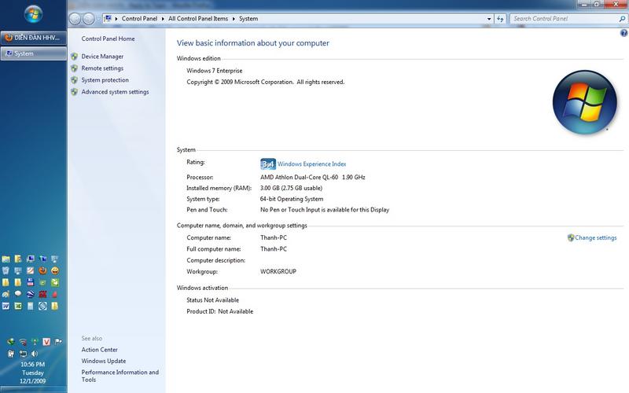Click Change settings for computer name
The height and width of the screenshot is (393, 629).
(595, 237)
